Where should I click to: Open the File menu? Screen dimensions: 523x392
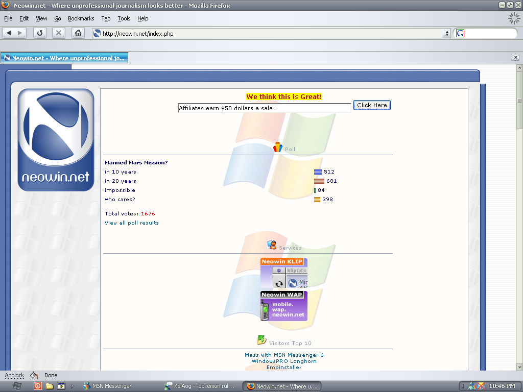coord(8,18)
